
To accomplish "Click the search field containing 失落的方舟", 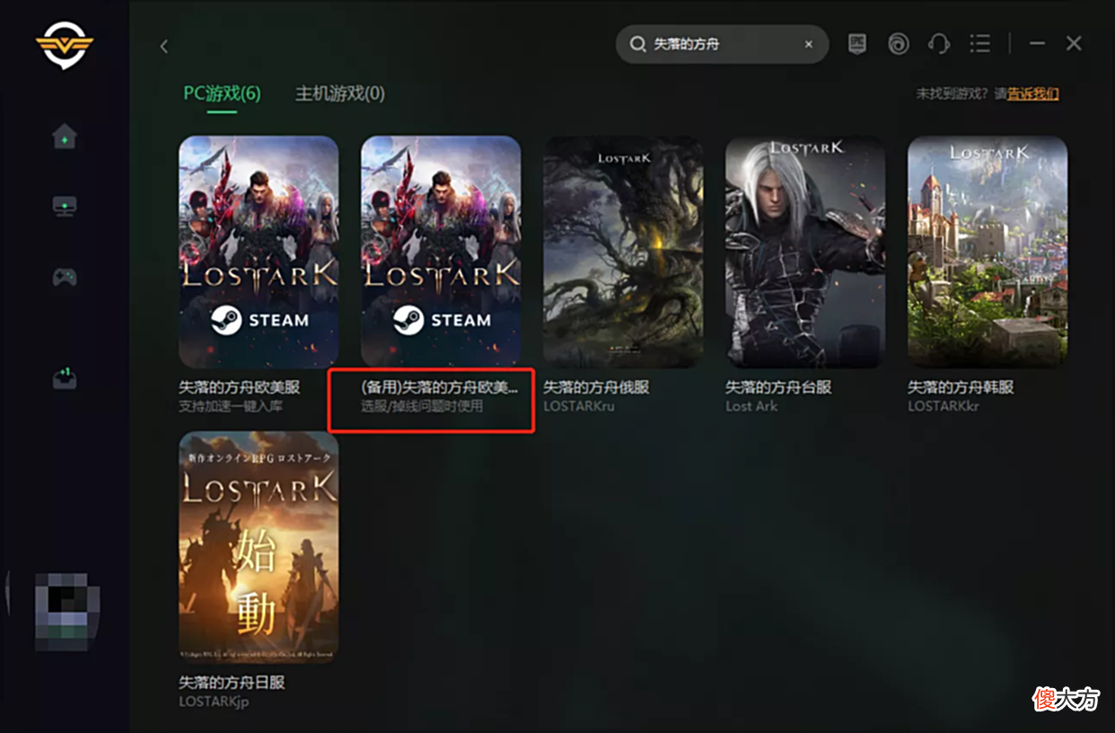I will (722, 44).
